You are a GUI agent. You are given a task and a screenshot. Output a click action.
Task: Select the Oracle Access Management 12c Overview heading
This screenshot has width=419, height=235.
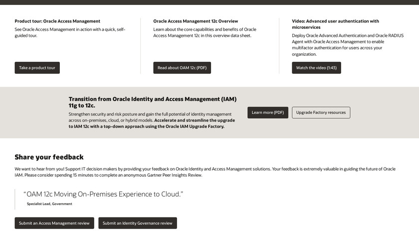(x=196, y=21)
